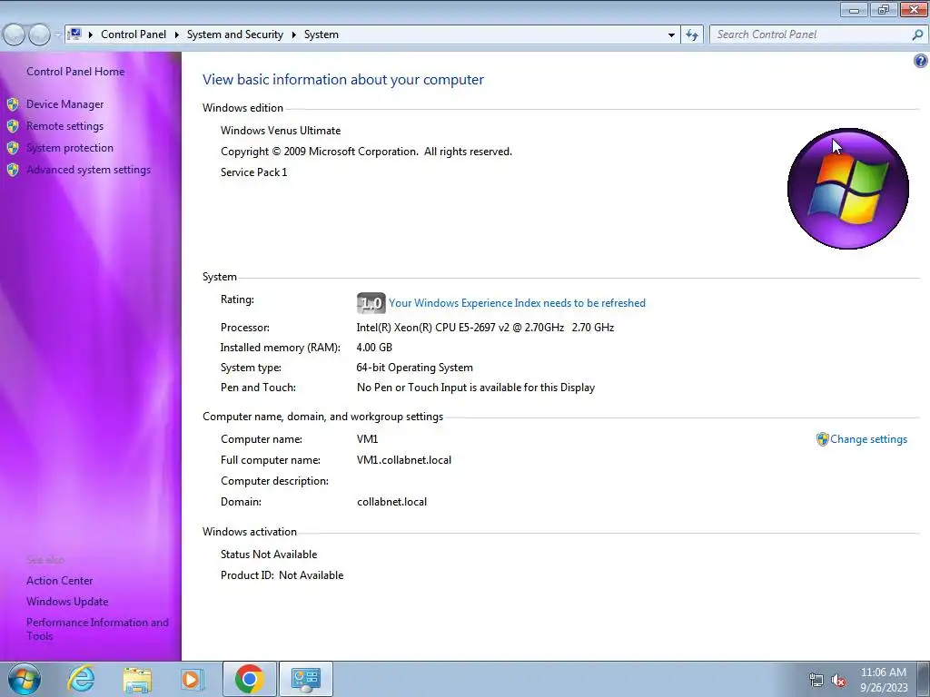Click the '64-bit Operating System' text

pos(414,368)
